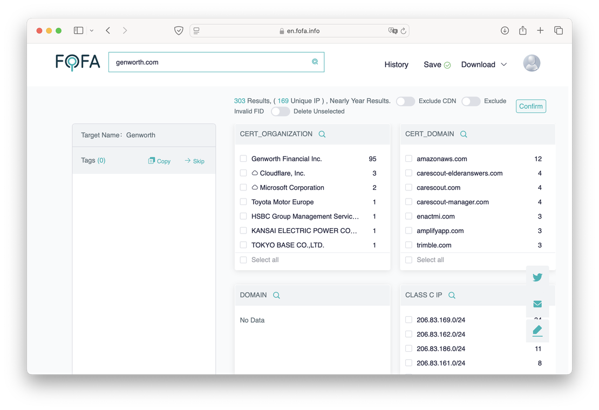This screenshot has width=599, height=410.
Task: Enable the Exclude CDN toggle
Action: tap(405, 101)
